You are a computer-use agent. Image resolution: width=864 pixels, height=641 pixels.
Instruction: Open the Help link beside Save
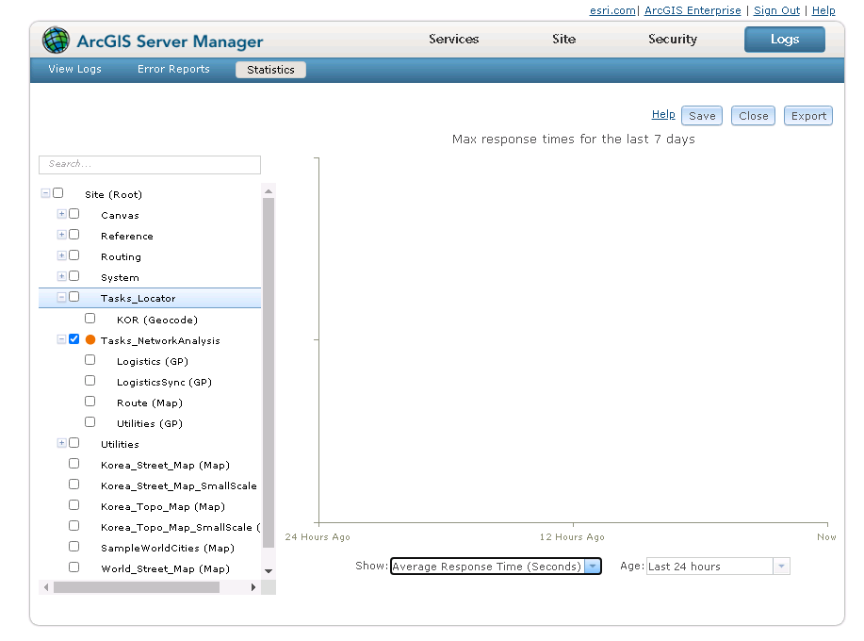point(663,115)
